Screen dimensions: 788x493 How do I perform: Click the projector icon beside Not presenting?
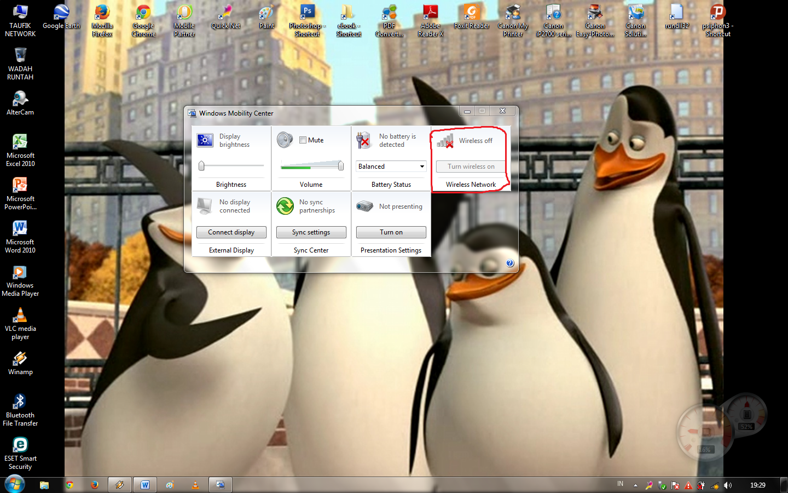(364, 206)
